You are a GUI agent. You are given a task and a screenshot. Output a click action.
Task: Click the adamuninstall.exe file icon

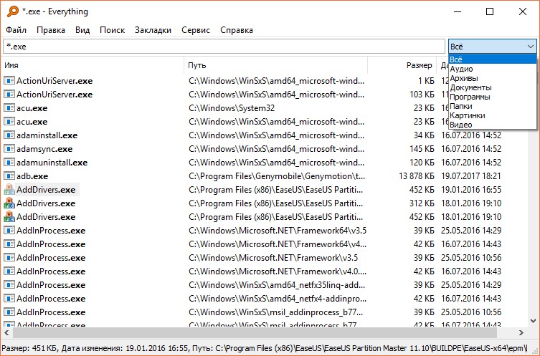click(9, 163)
